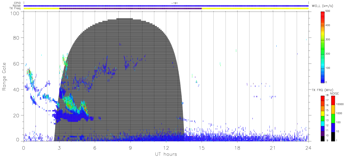Click the CPID label at top left
Viewport: 347px width, 160px height.
point(17,3)
